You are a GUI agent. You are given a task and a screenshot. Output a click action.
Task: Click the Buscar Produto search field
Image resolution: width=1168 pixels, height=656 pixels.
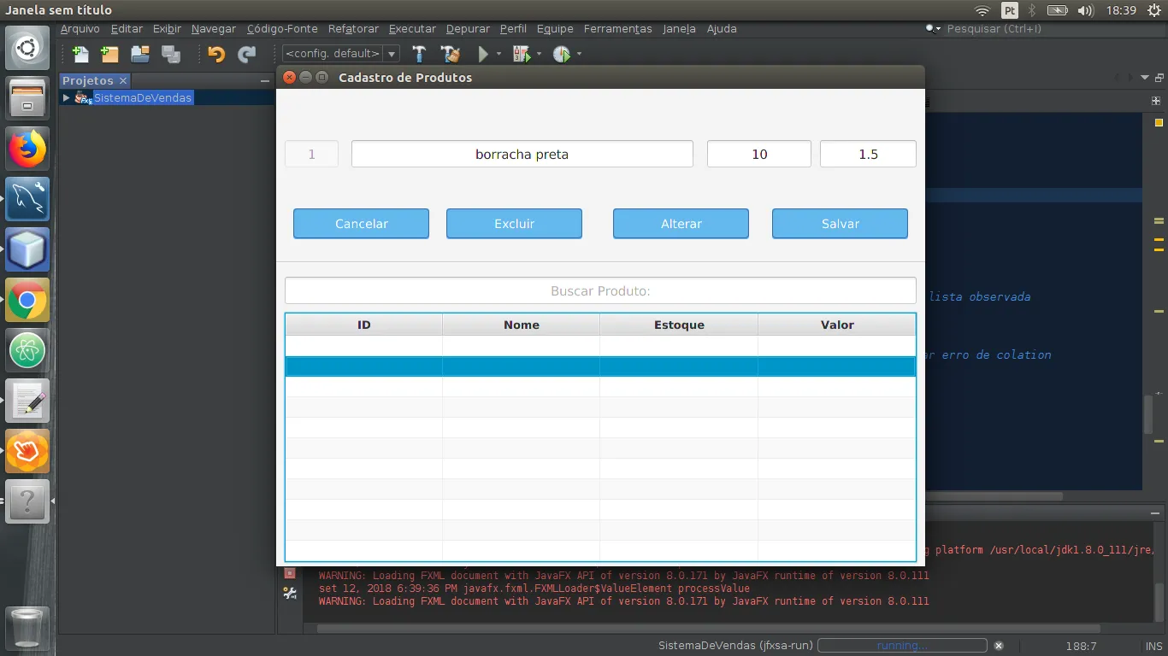(x=600, y=290)
